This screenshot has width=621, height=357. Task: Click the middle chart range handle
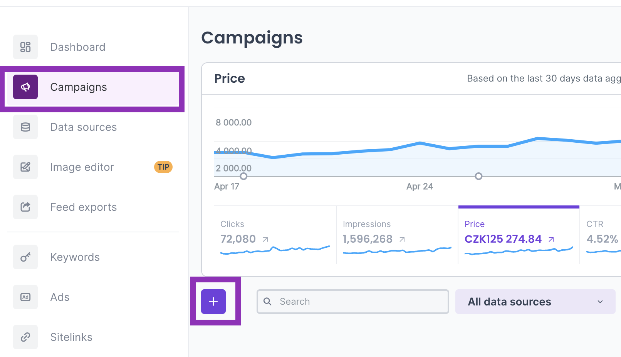(478, 176)
